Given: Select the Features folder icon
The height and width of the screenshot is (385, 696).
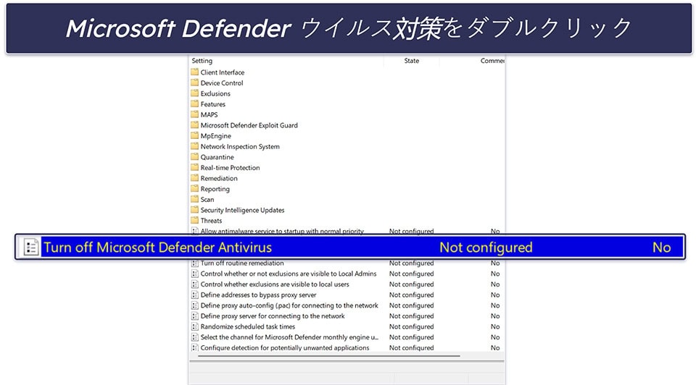Looking at the screenshot, I should pyautogui.click(x=194, y=103).
